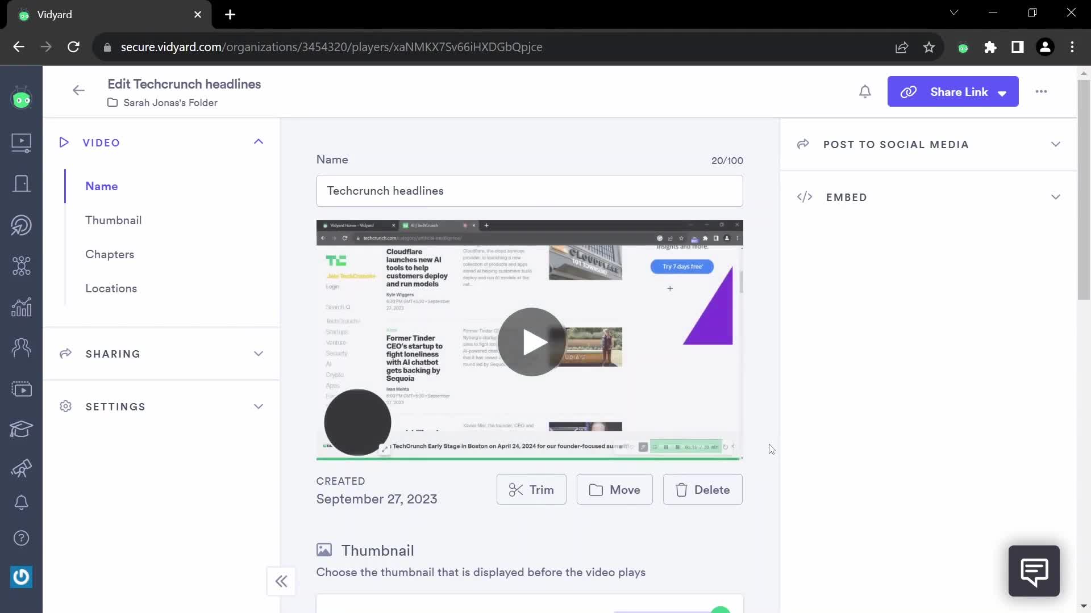The height and width of the screenshot is (613, 1091).
Task: Reload the browser page
Action: [73, 47]
